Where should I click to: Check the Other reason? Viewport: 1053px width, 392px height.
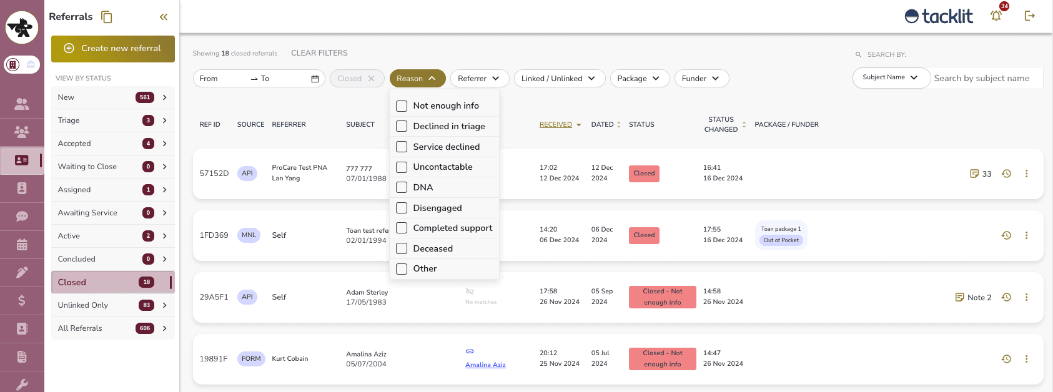coord(402,269)
